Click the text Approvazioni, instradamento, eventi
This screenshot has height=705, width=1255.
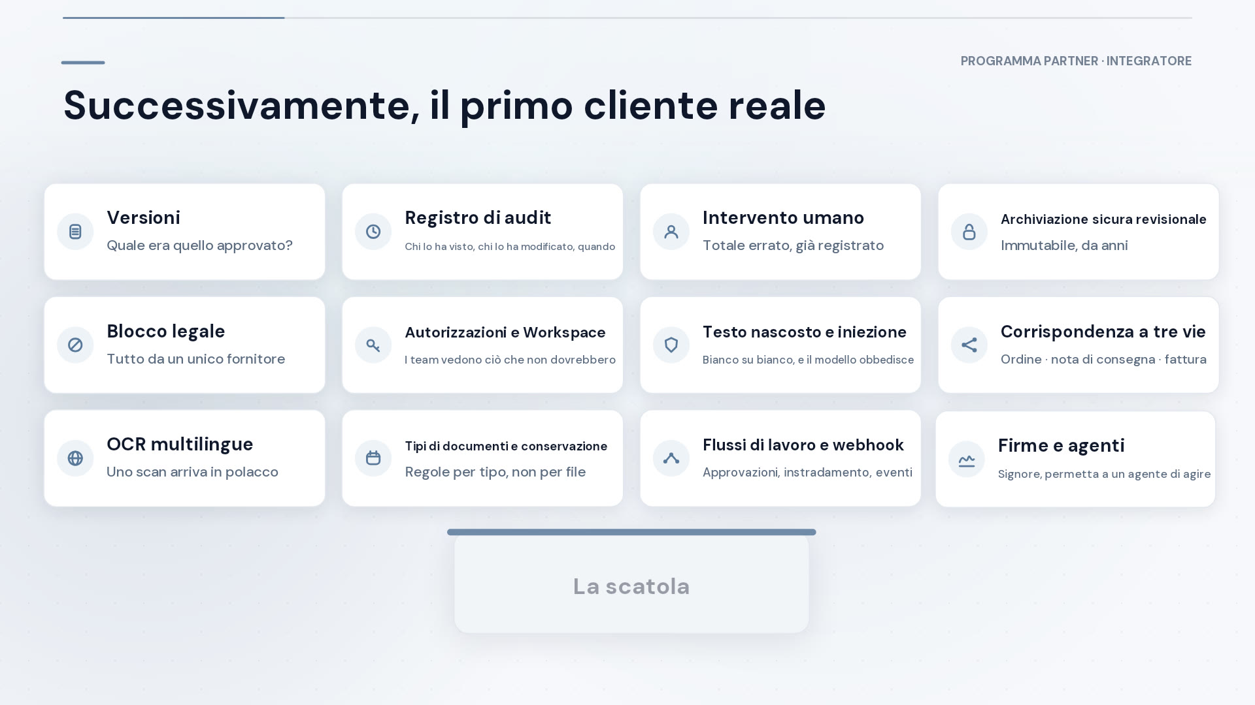click(807, 473)
